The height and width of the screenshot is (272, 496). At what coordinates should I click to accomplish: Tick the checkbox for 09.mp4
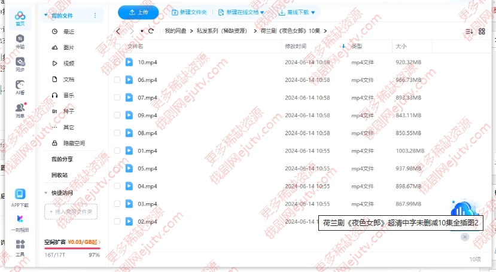coord(117,115)
